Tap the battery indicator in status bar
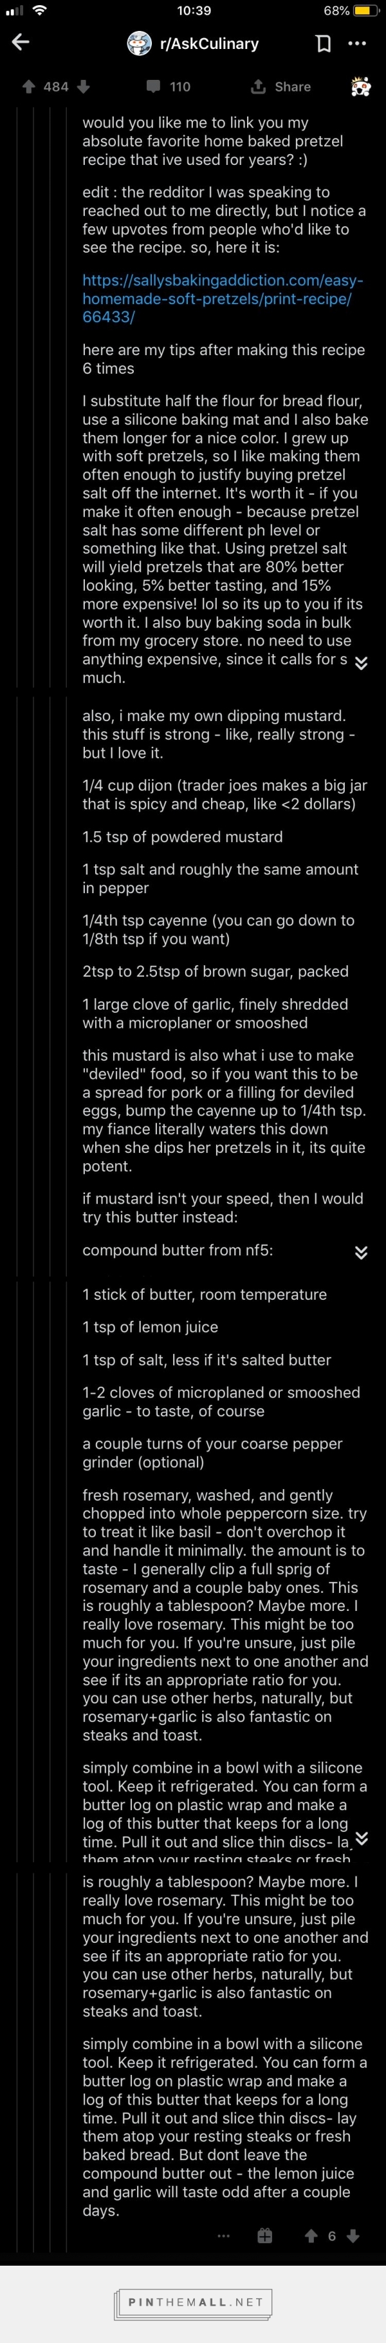Screen dimensions: 386x2343 click(x=363, y=11)
